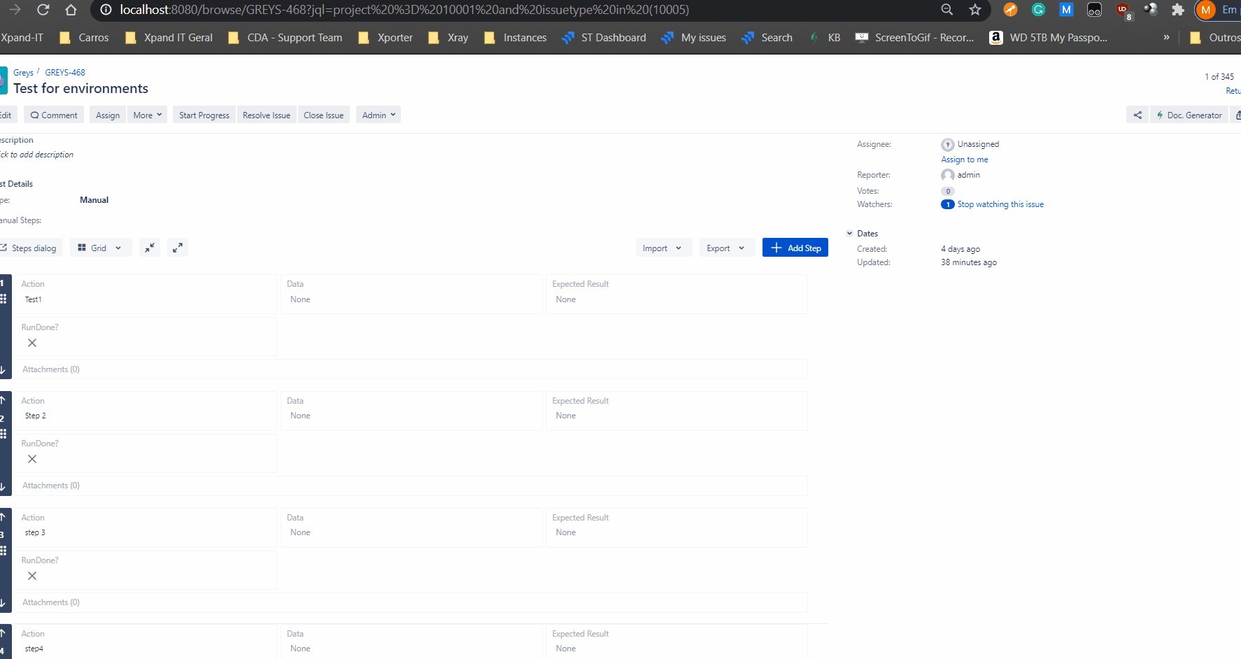Screen dimensions: 1241x659
Task: Grab the drag handle dots of step 1
Action: 3,299
